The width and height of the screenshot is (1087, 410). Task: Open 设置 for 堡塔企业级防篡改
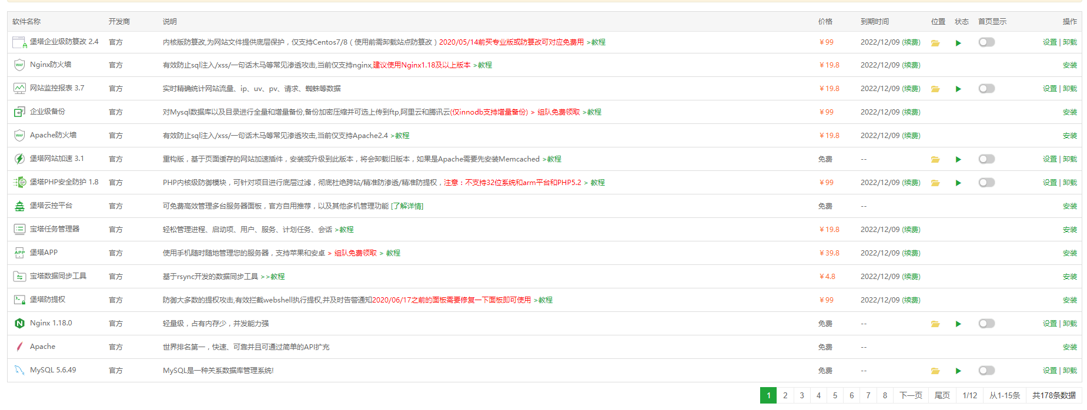1049,42
